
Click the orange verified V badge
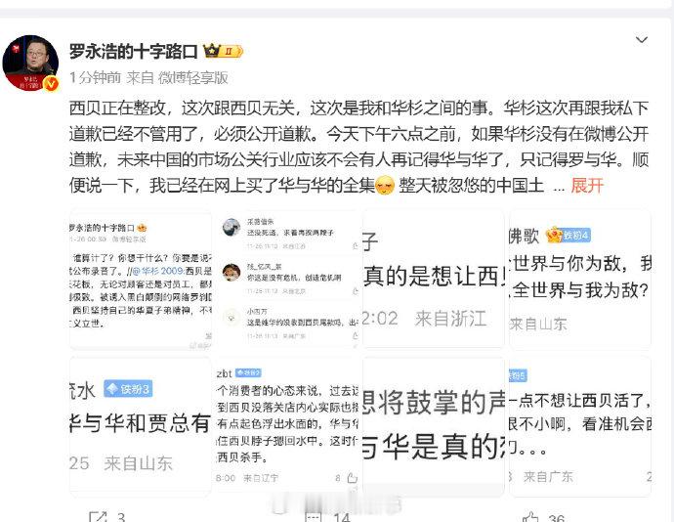(51, 83)
